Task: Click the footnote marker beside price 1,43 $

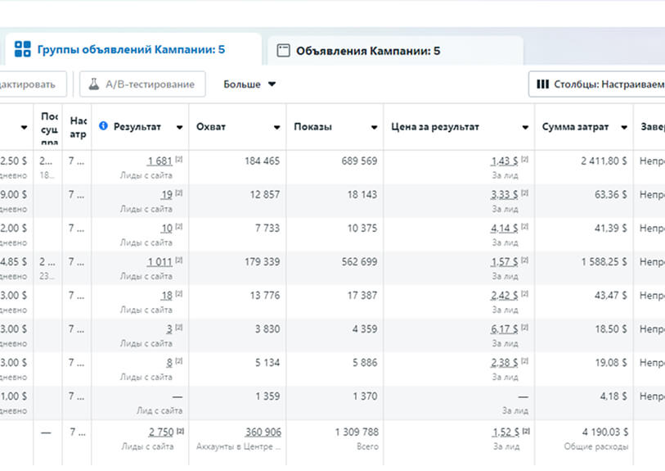Action: coord(523,160)
